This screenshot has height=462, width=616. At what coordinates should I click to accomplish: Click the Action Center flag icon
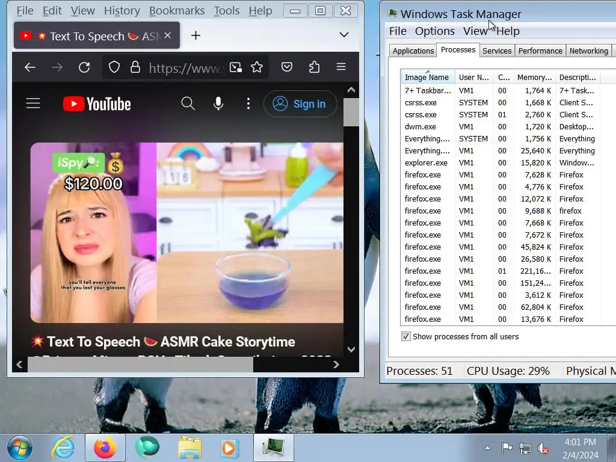(x=507, y=448)
